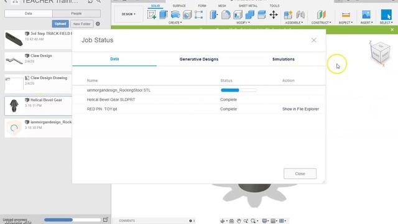Select the Offset Plane construct icon

point(321,15)
